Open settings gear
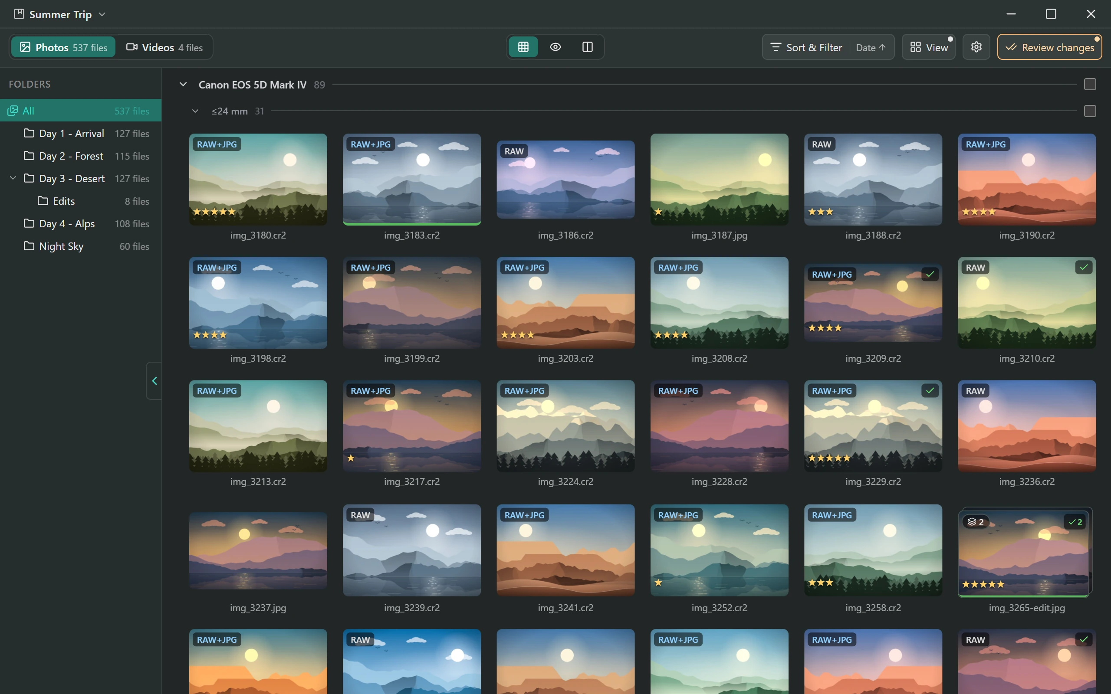Image resolution: width=1111 pixels, height=694 pixels. [976, 47]
